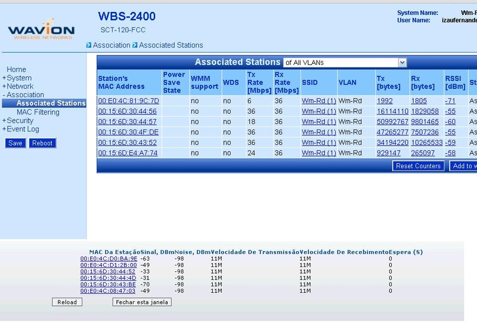Image resolution: width=477 pixels, height=325 pixels.
Task: Click Tx bytes value 34194220
Action: [392, 143]
